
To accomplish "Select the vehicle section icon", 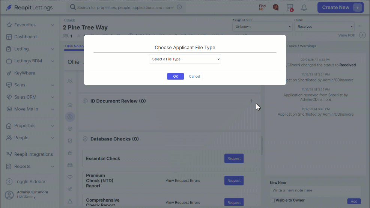I will (x=70, y=165).
